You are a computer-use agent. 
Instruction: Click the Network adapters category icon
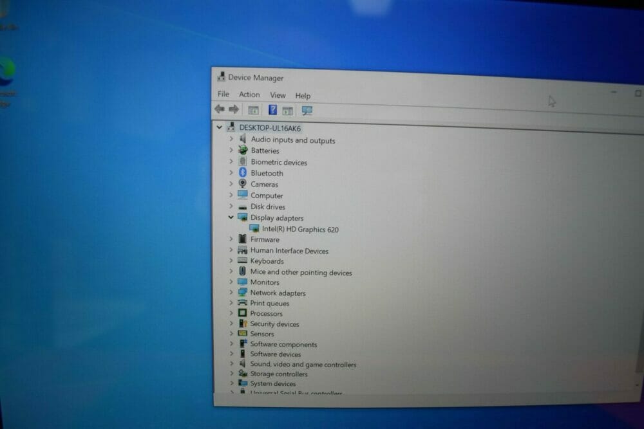[243, 292]
